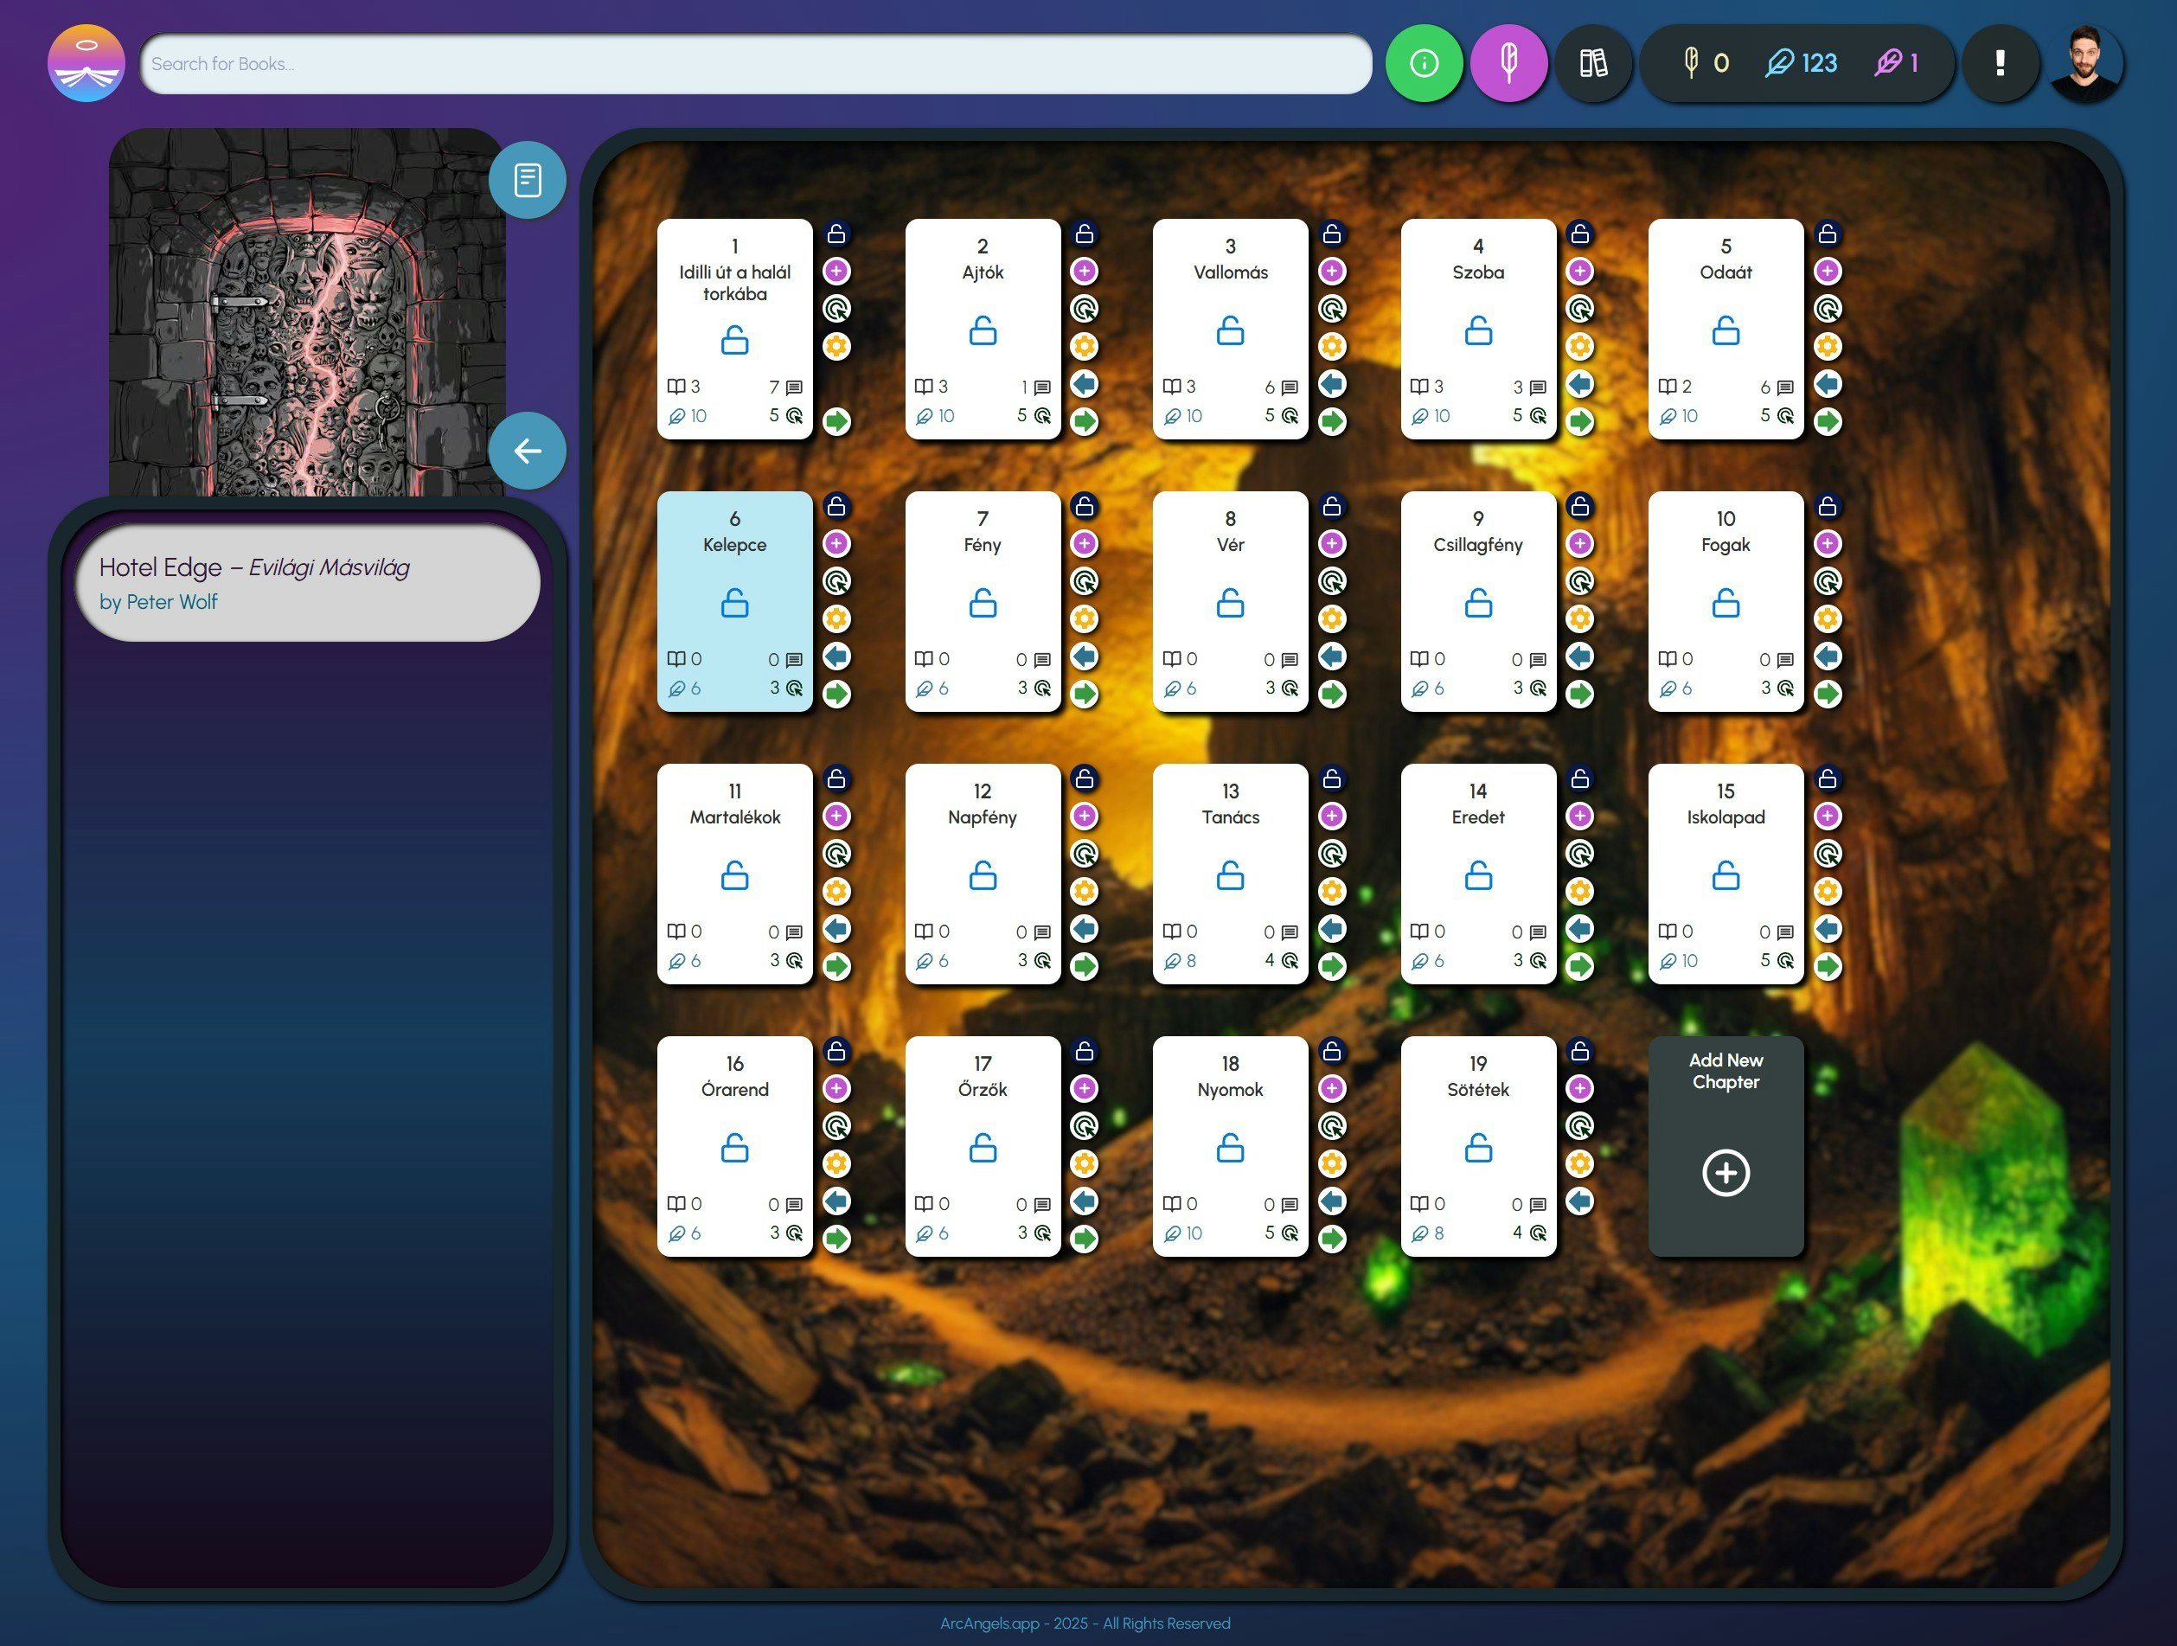Click green right arrow beside chapter 16 Órarend

click(x=836, y=1239)
